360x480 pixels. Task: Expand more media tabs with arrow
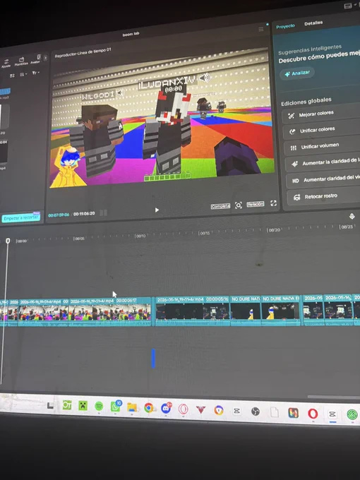(45, 58)
